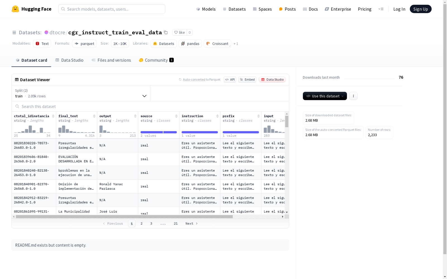Open Files and versions tab

click(111, 60)
